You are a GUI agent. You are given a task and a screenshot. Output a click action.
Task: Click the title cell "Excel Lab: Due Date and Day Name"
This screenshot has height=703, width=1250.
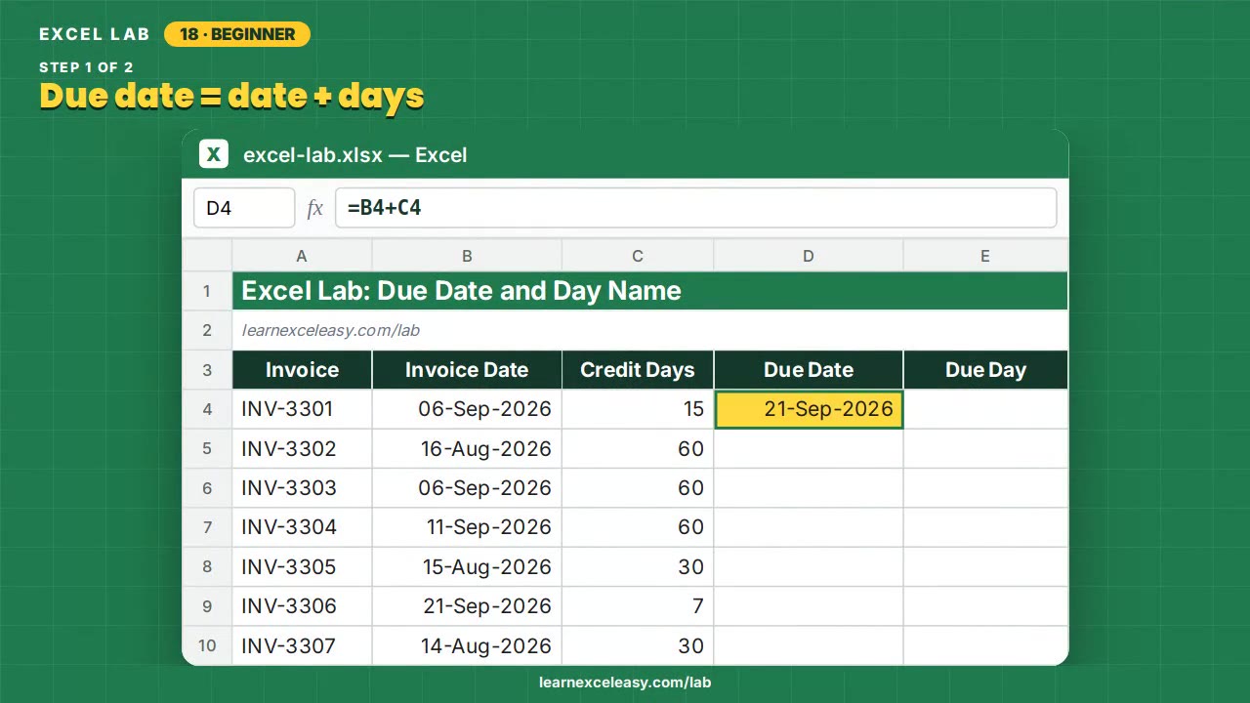(x=650, y=291)
